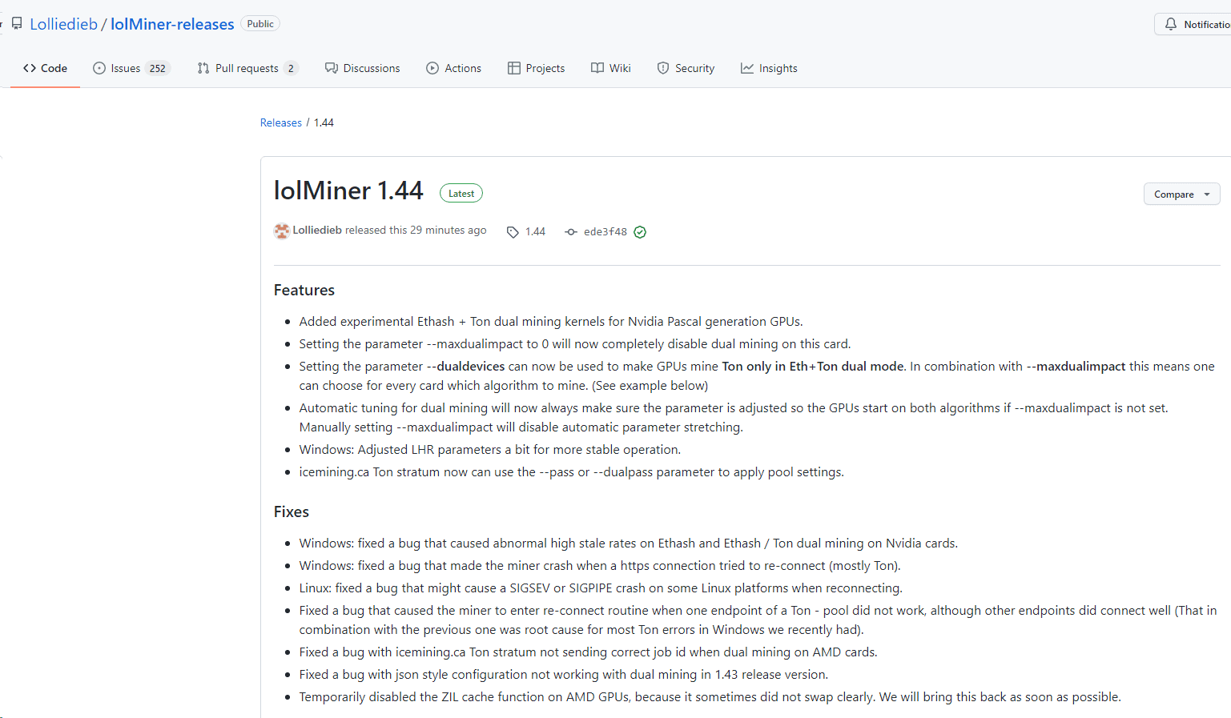Switch to the Discussions tab
The width and height of the screenshot is (1231, 718).
362,68
